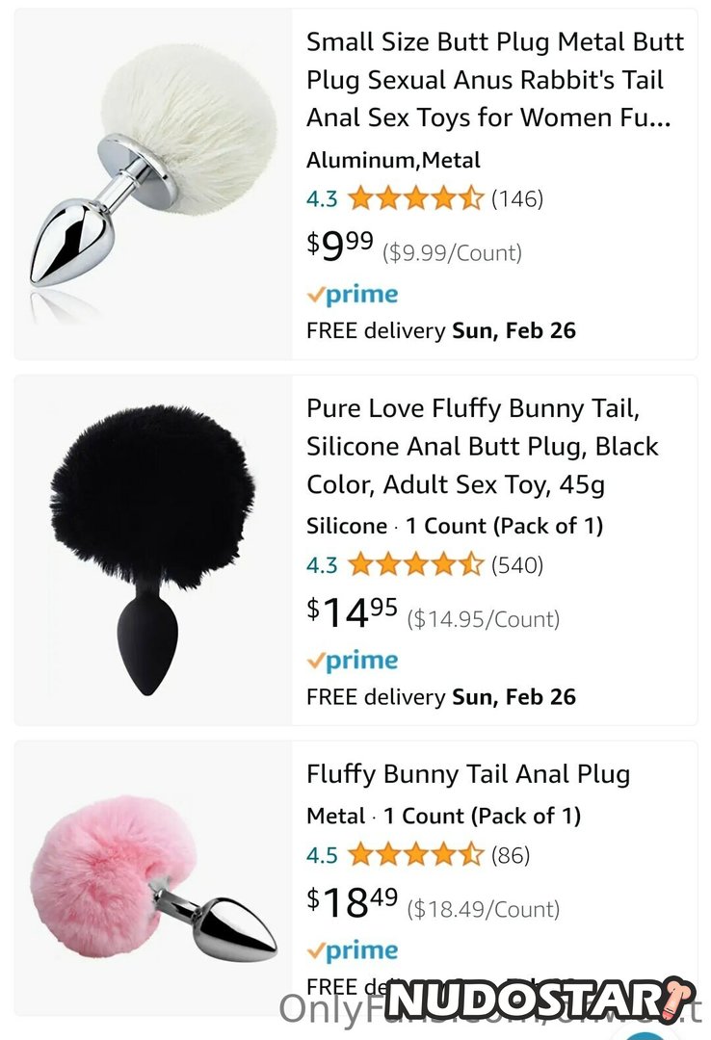Click the $18.49 price
This screenshot has width=711, height=1040.
[353, 904]
